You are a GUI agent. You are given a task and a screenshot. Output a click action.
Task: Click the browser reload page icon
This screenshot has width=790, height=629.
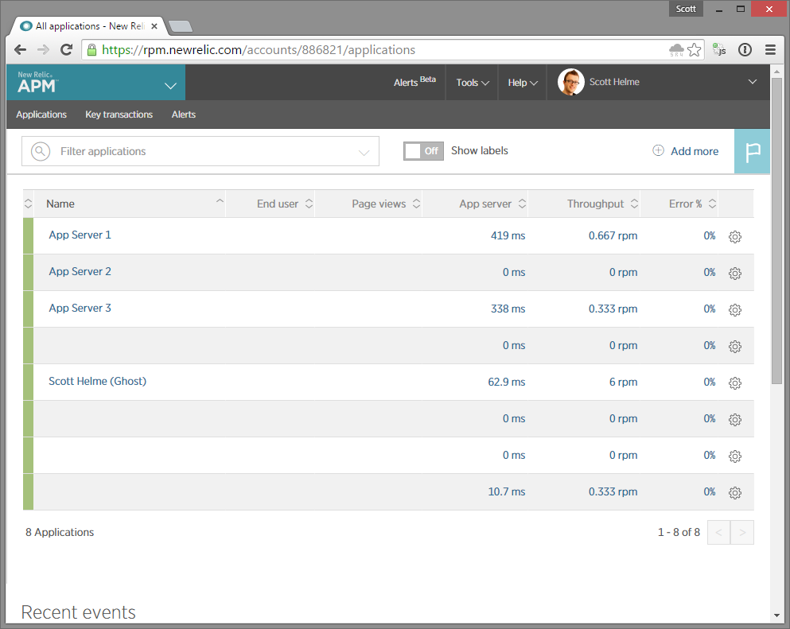pyautogui.click(x=67, y=50)
